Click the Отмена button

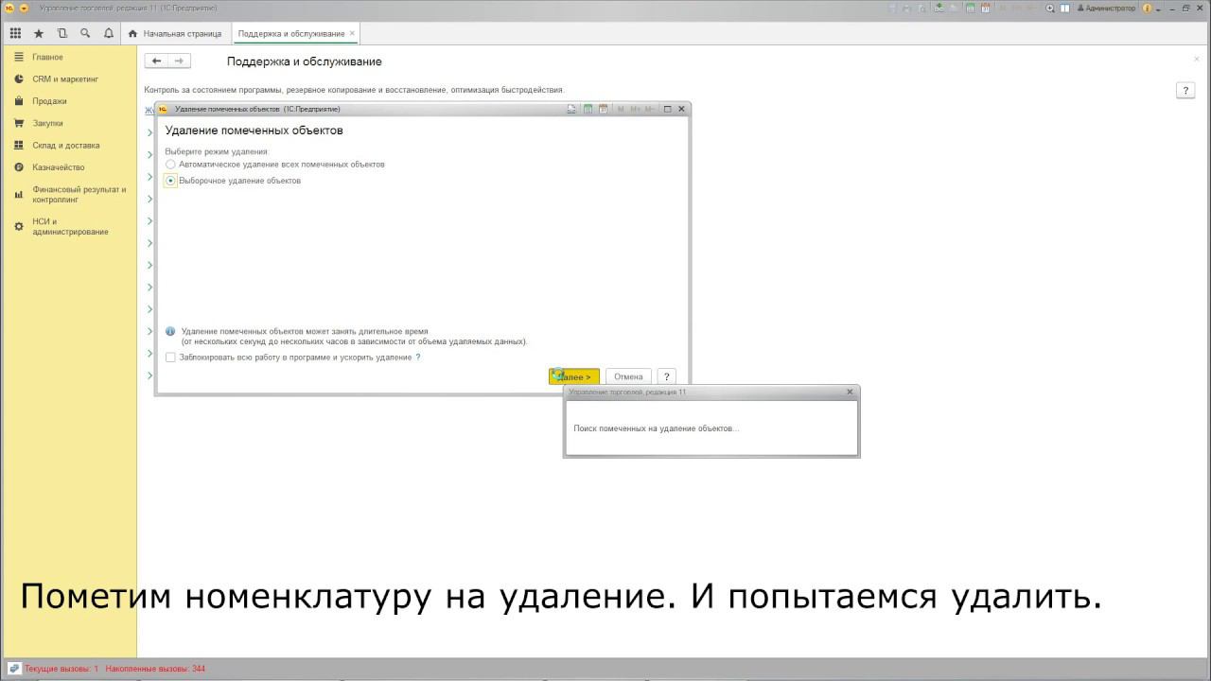(x=628, y=376)
